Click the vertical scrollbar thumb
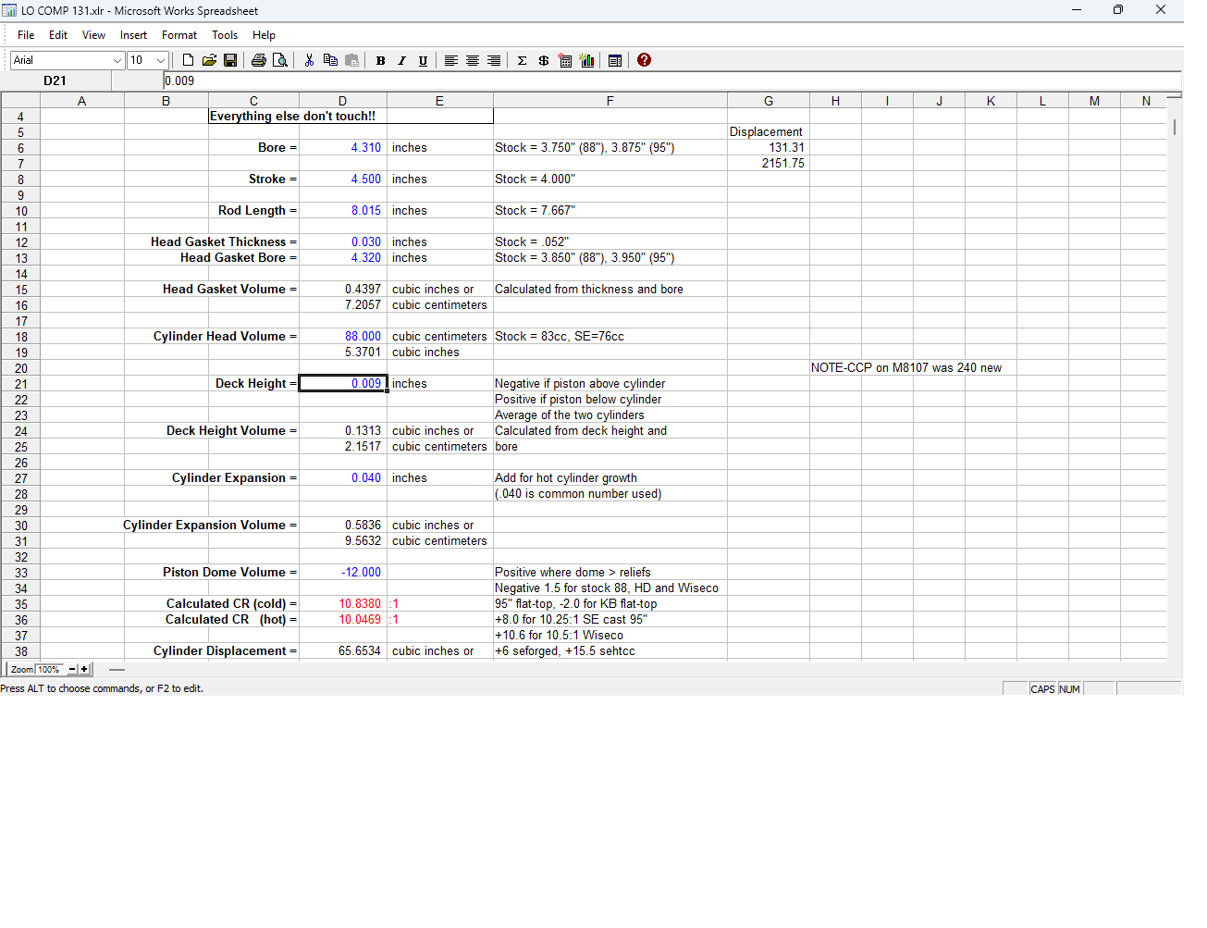The width and height of the screenshot is (1207, 928). 1175,127
